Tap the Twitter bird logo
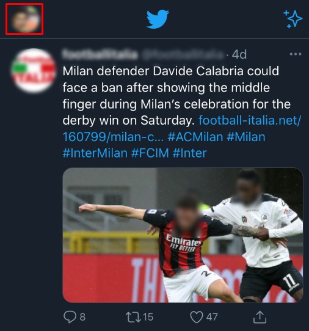 point(158,19)
